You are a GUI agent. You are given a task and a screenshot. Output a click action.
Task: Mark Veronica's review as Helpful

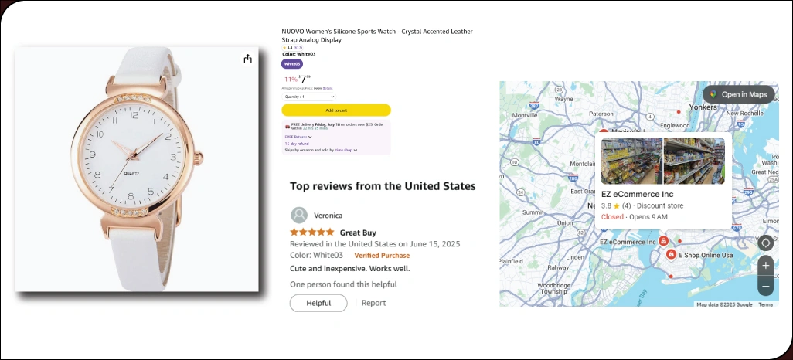coord(318,303)
